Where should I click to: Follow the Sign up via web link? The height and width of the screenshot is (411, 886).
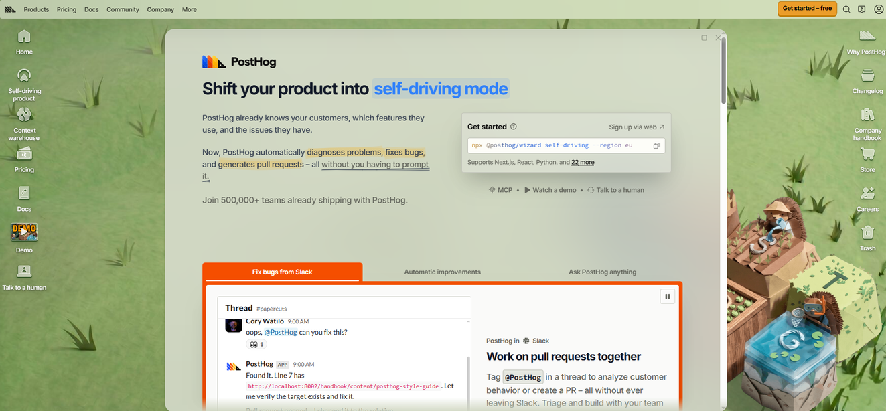pos(636,127)
